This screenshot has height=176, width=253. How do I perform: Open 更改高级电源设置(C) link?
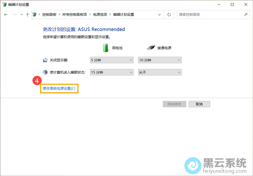pos(59,89)
